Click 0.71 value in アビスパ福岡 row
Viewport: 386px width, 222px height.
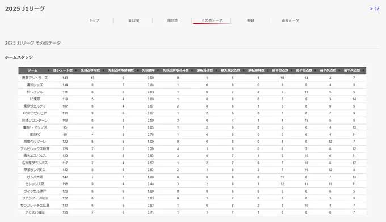(x=150, y=212)
